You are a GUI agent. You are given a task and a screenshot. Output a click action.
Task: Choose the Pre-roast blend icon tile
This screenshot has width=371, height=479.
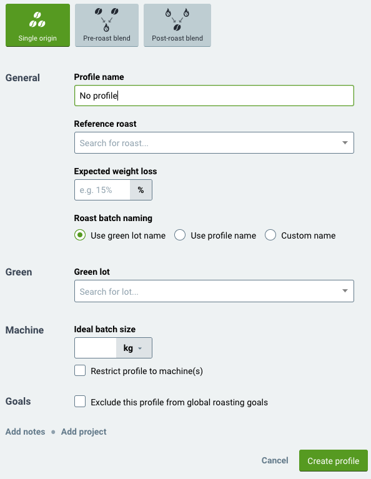point(107,25)
